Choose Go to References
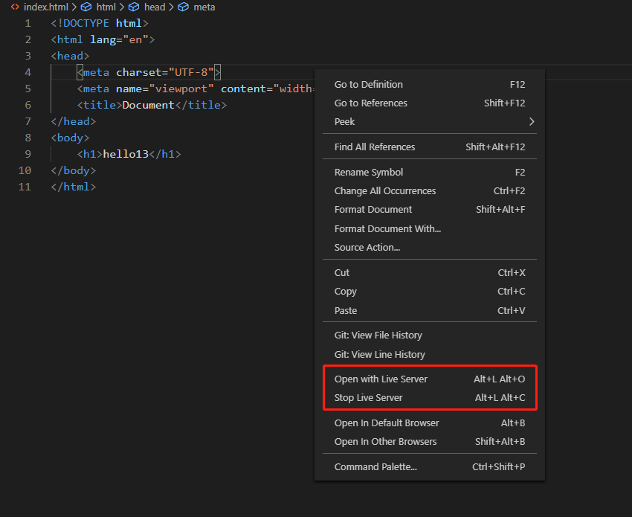Viewport: 632px width, 517px height. (x=371, y=103)
